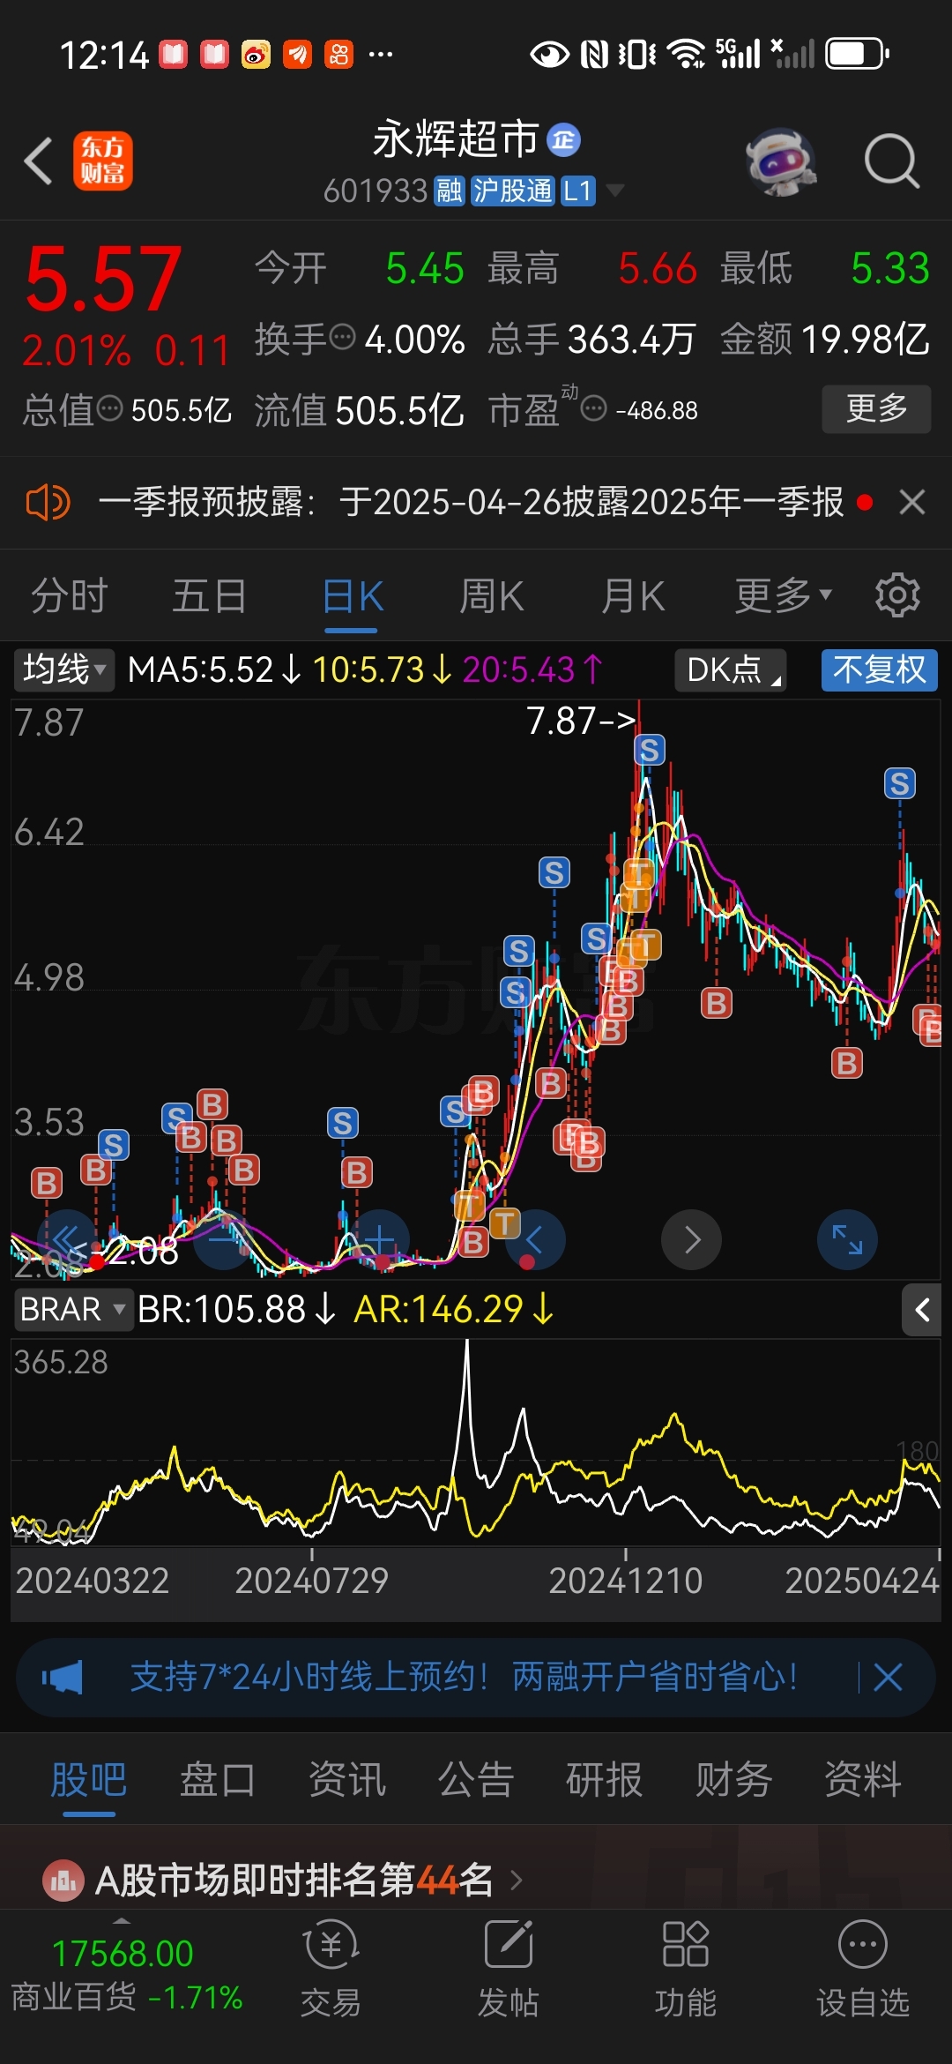Switch to the 公告 tab

click(476, 1779)
